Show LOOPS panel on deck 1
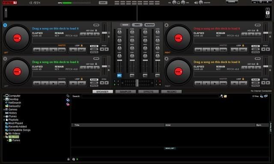This screenshot has width=274, height=164. 94,49
